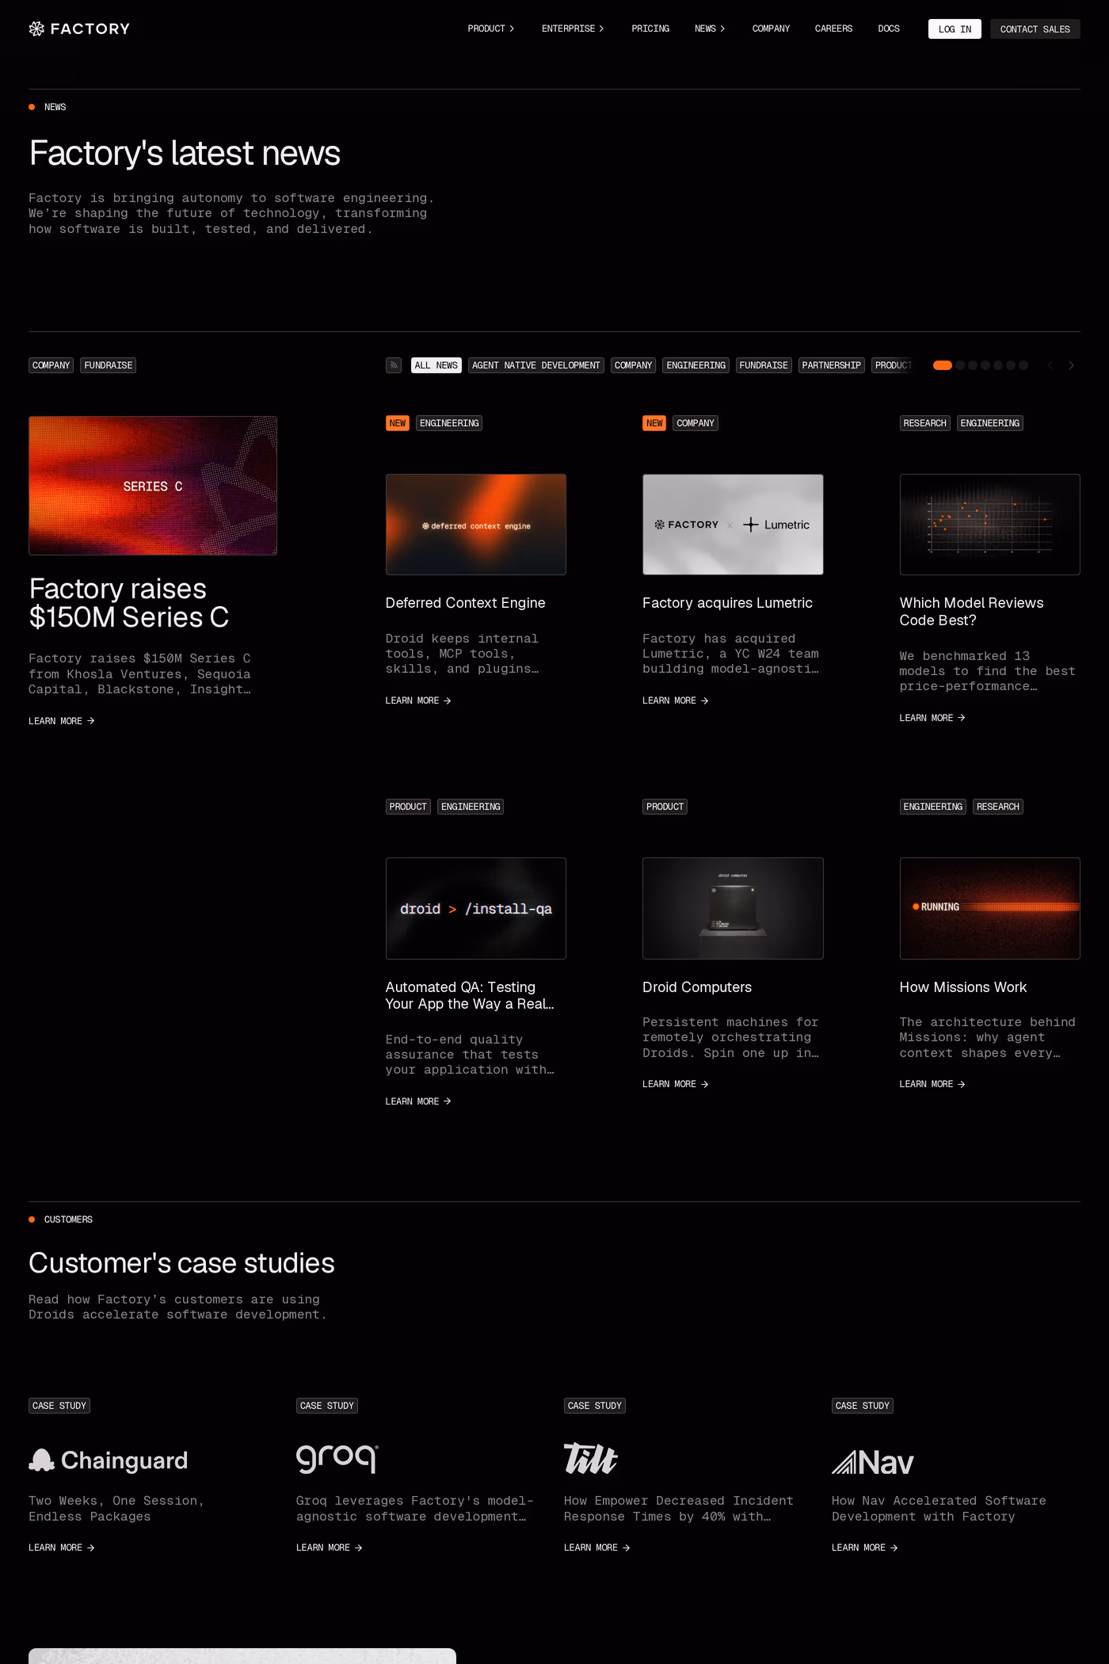Click the Company tag above the Series C image
This screenshot has height=1664, width=1109.
pyautogui.click(x=51, y=365)
